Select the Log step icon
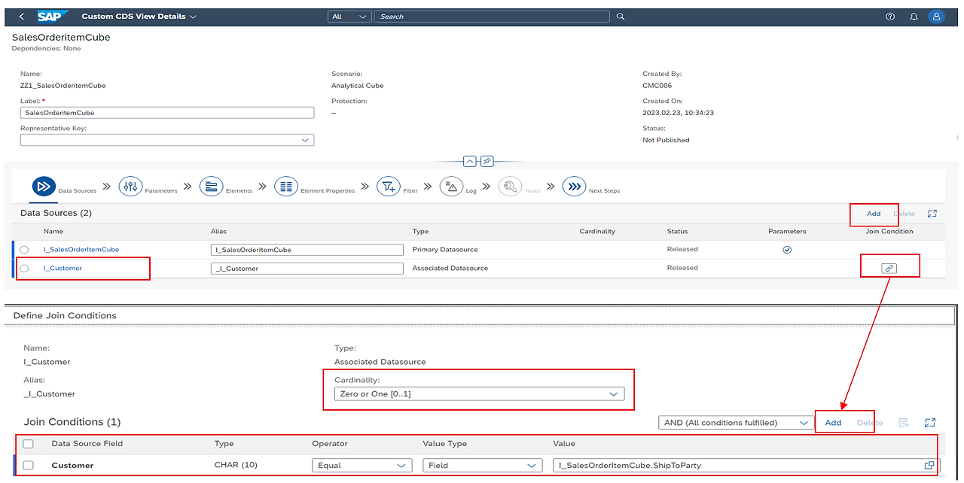This screenshot has height=483, width=964. pyautogui.click(x=450, y=187)
